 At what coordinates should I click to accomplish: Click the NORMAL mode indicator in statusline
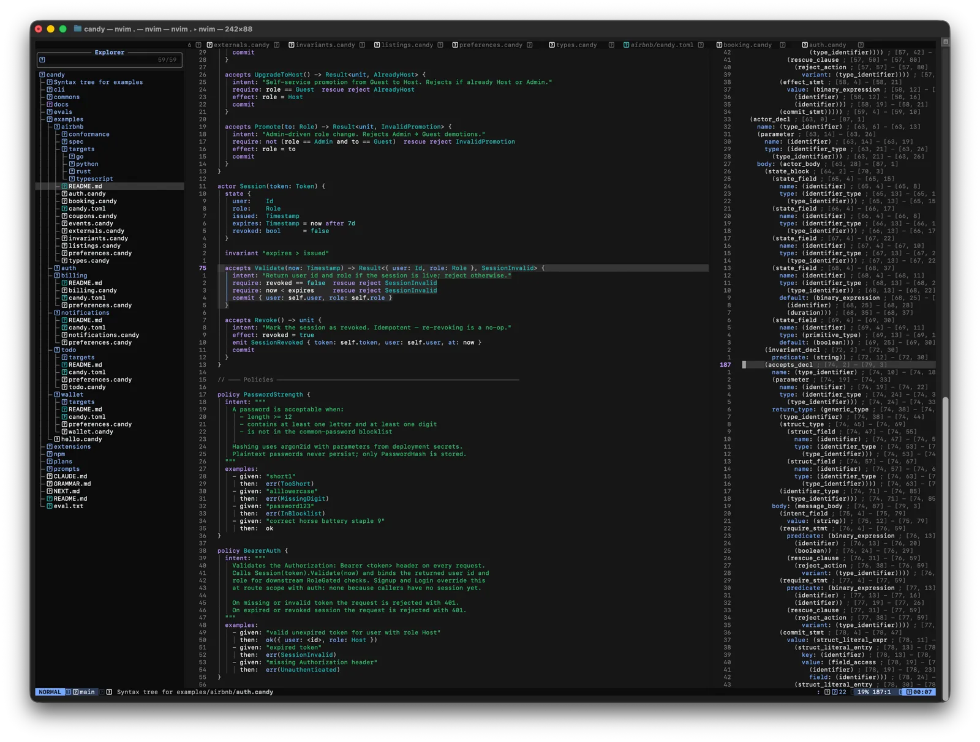[50, 692]
